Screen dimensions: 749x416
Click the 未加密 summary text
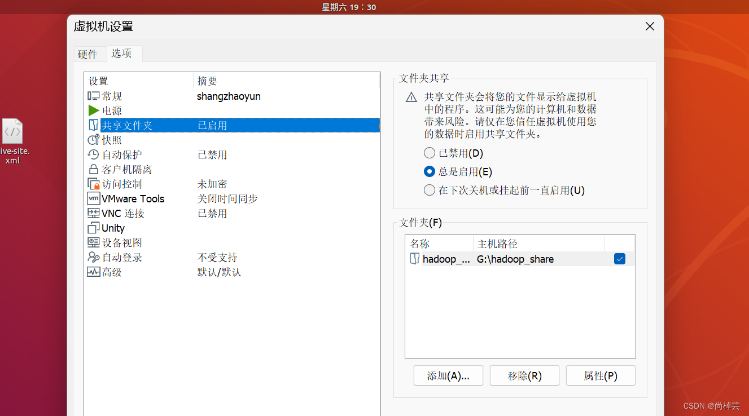212,184
